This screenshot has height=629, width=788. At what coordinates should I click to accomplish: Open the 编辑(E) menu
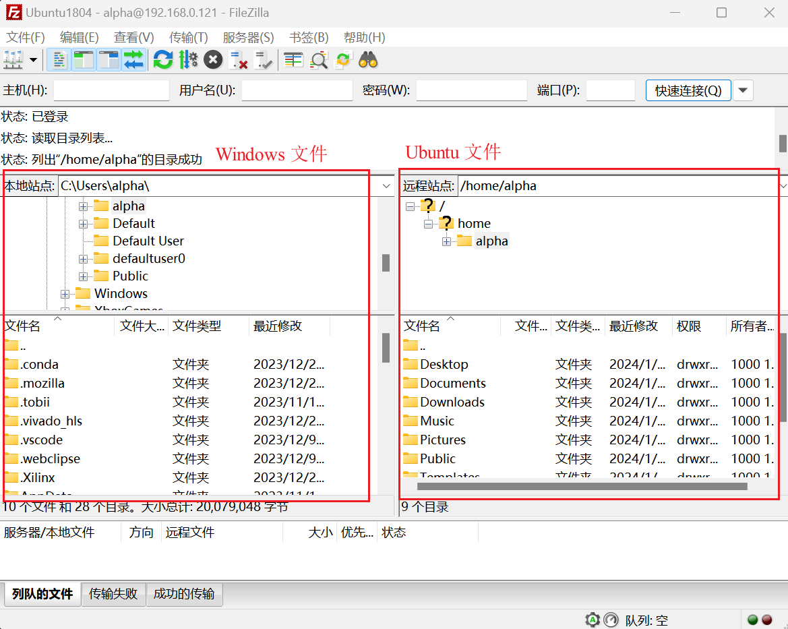[79, 38]
